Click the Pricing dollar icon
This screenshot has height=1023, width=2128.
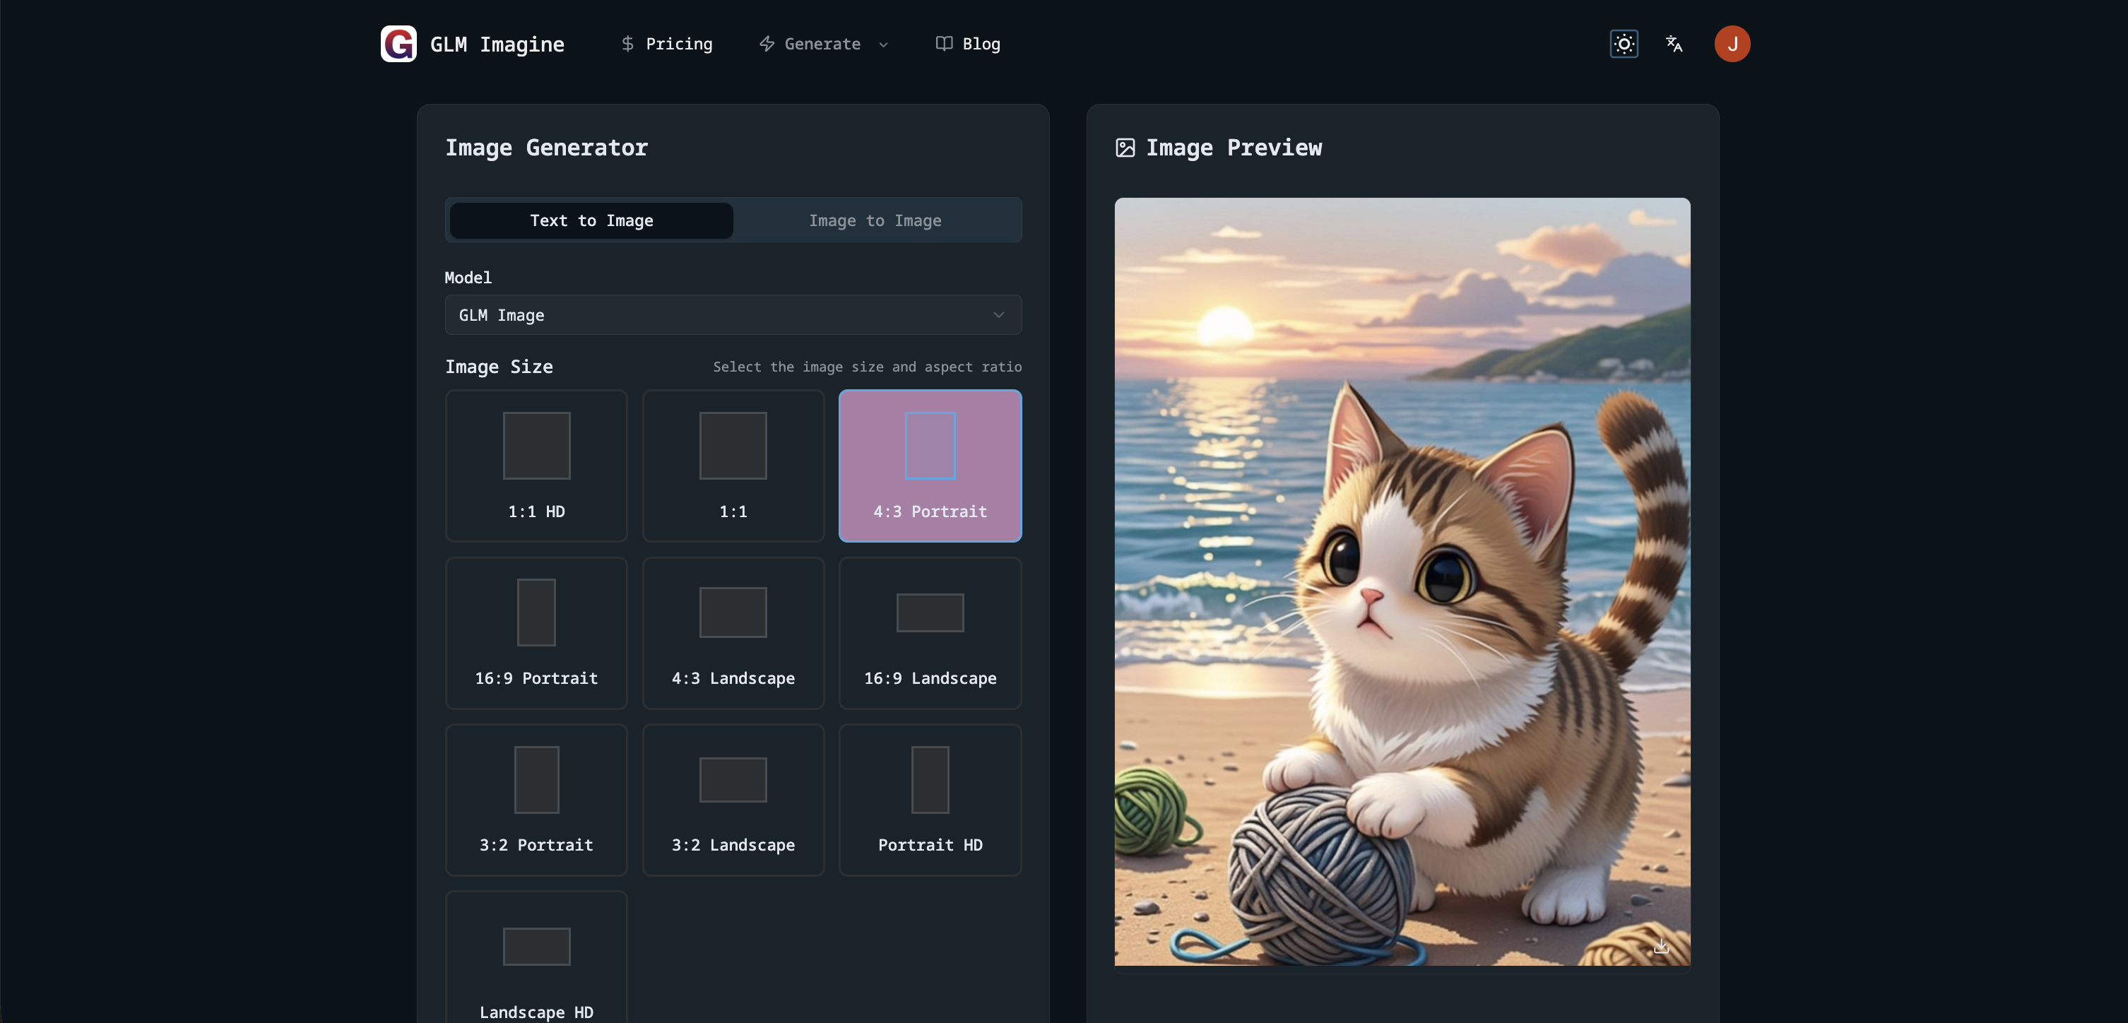click(x=628, y=44)
